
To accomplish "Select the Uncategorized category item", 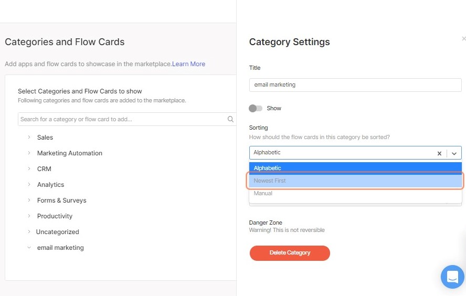I will tap(57, 232).
